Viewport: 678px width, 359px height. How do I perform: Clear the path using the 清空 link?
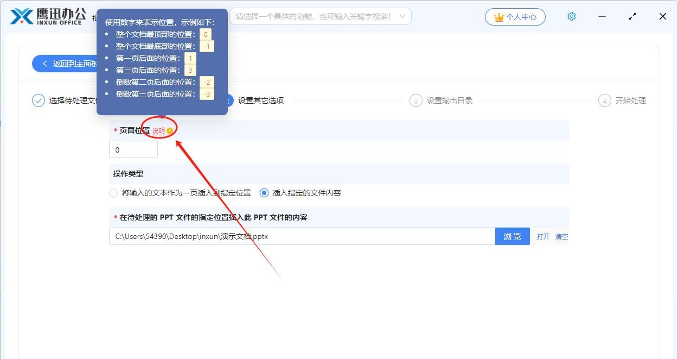(x=561, y=236)
